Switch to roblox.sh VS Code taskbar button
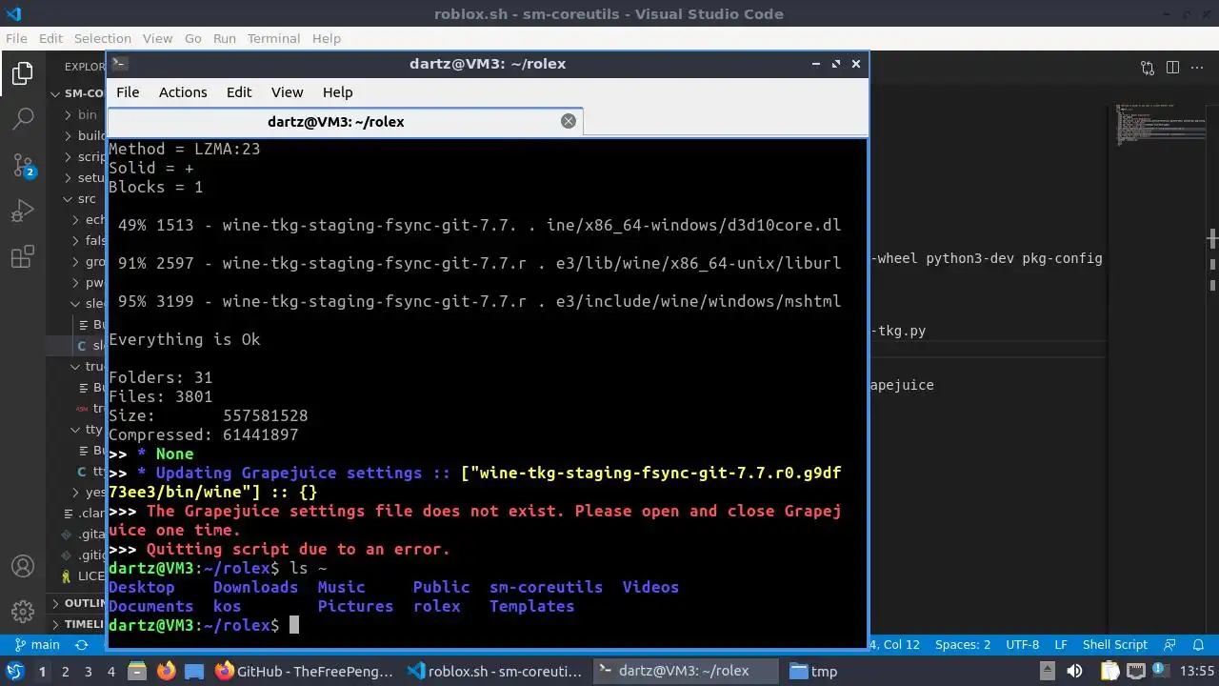This screenshot has height=686, width=1219. coord(495,671)
